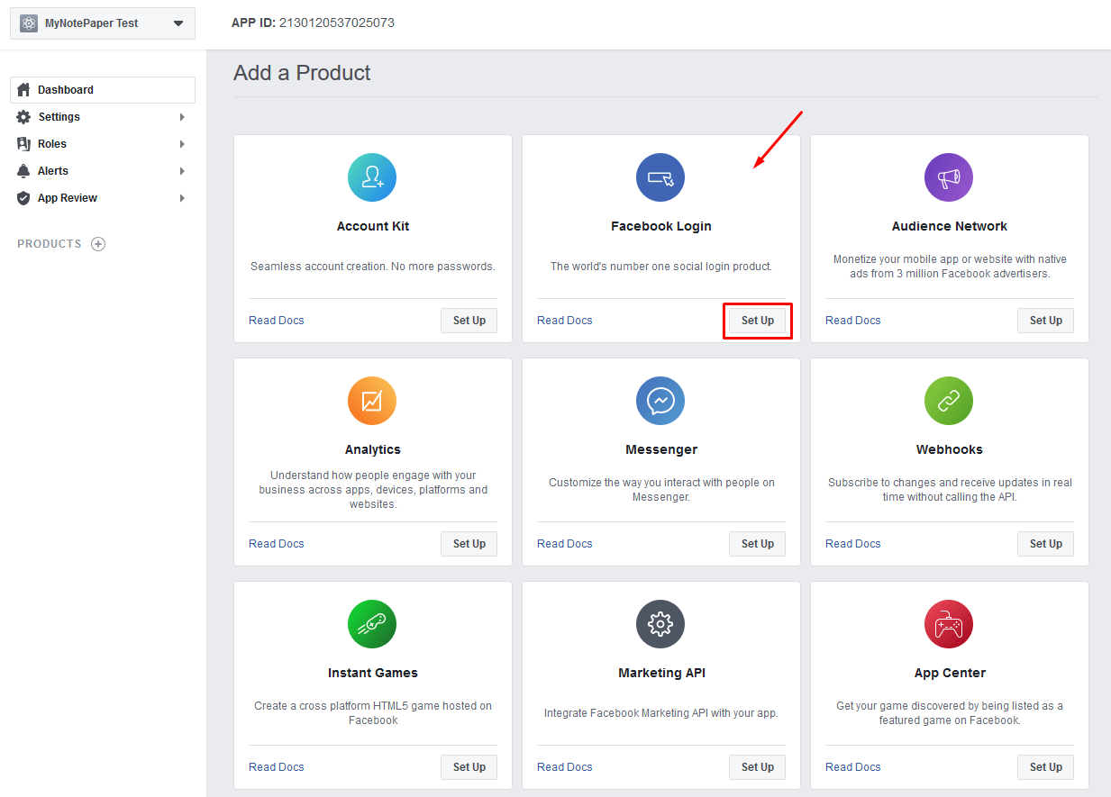Viewport: 1111px width, 797px height.
Task: Set up Instant Games
Action: point(469,767)
